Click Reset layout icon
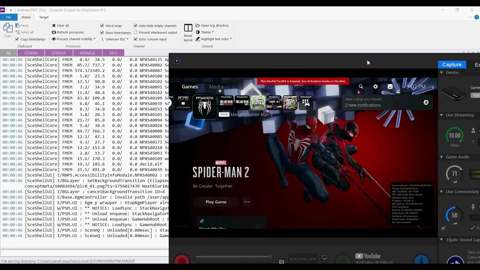This screenshot has width=480, height=270. 188,28
